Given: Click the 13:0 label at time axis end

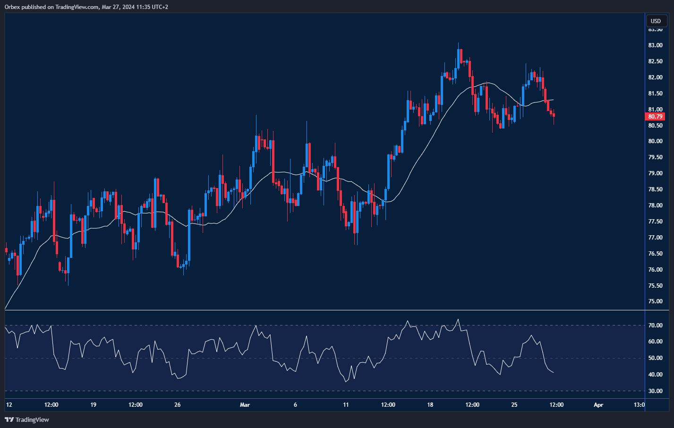Looking at the screenshot, I should (639, 405).
